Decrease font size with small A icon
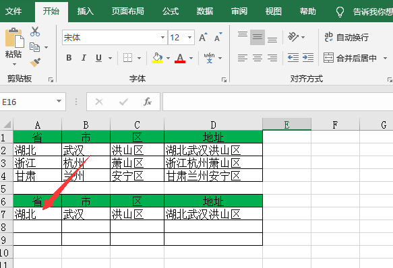Image resolution: width=393 pixels, height=268 pixels. tap(218, 37)
